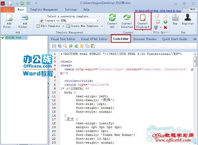Open the File ribbon tab
Screen dimensions: 198x145
click(7, 10)
